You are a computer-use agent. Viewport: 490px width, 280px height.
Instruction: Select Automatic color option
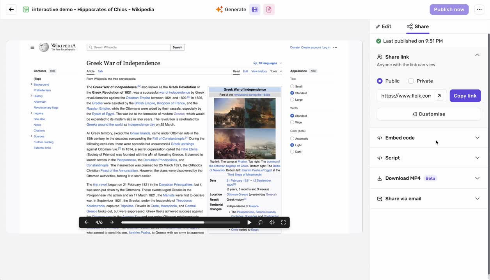coord(292,138)
